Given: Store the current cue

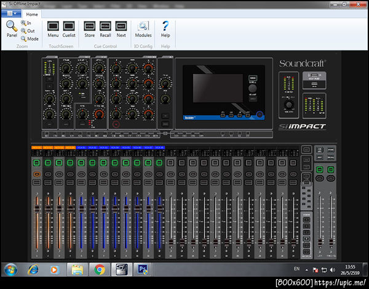Looking at the screenshot, I should 90,27.
